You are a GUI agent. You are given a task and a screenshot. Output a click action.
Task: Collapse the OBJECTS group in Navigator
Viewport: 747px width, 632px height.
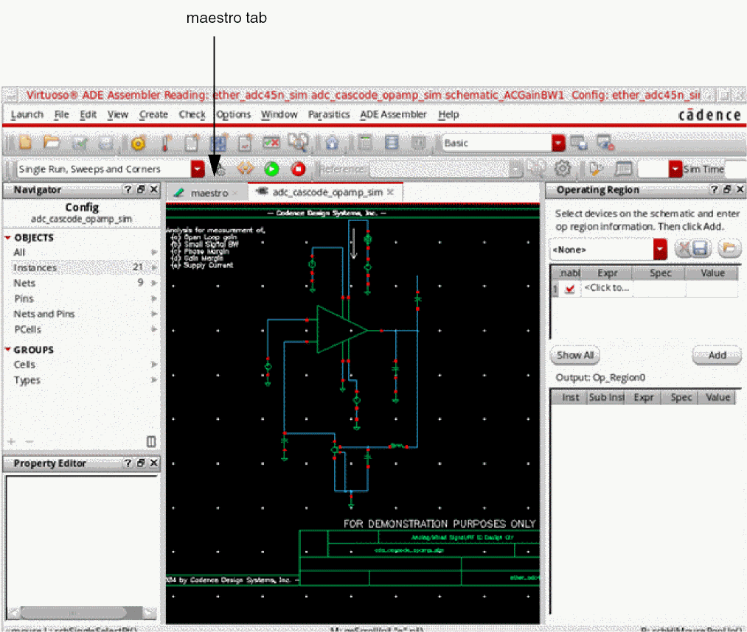click(x=8, y=238)
